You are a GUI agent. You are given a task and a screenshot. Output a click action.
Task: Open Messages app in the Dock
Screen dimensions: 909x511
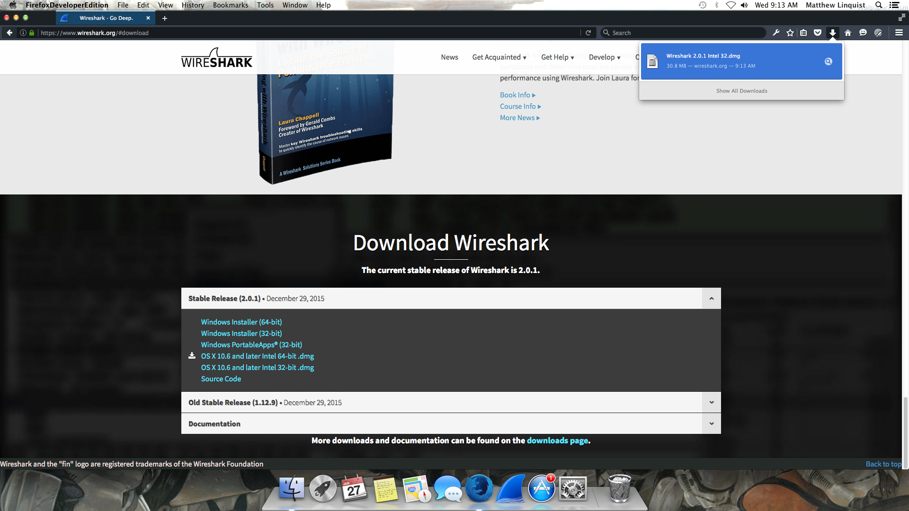pyautogui.click(x=447, y=488)
